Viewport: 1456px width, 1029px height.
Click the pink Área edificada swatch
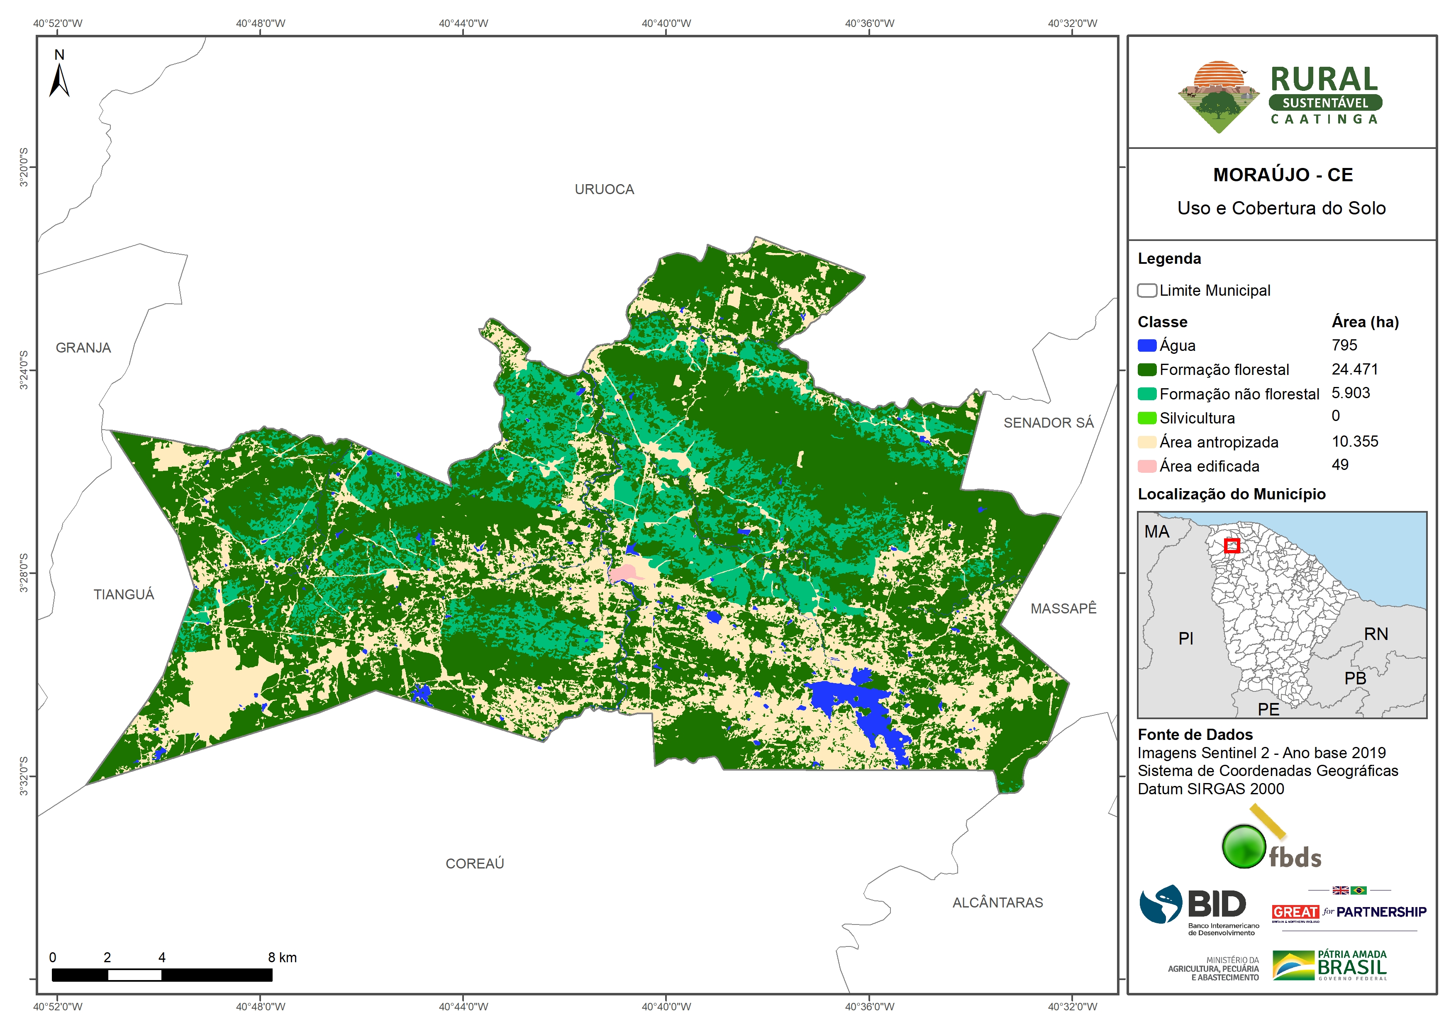tap(1146, 466)
